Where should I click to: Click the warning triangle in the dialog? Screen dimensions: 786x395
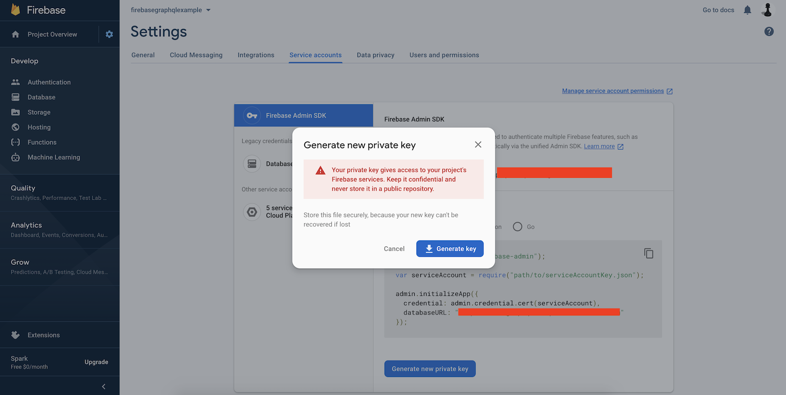click(321, 171)
